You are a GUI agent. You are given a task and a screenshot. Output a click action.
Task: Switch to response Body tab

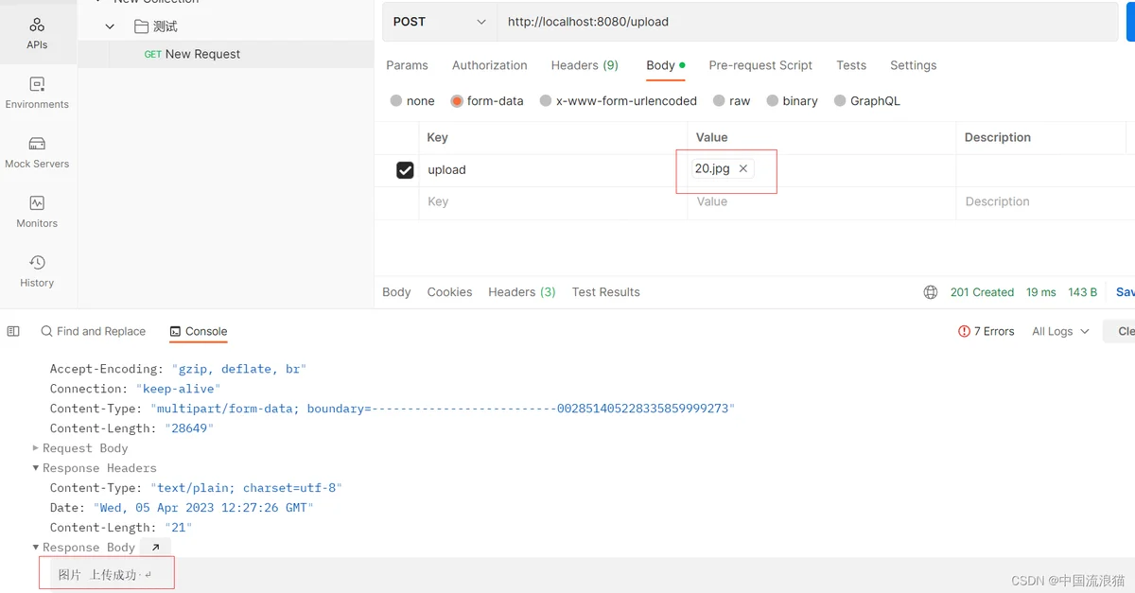(396, 292)
